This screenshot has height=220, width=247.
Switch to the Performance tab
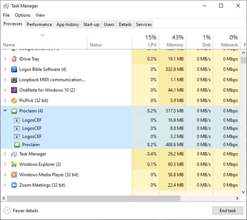39,24
